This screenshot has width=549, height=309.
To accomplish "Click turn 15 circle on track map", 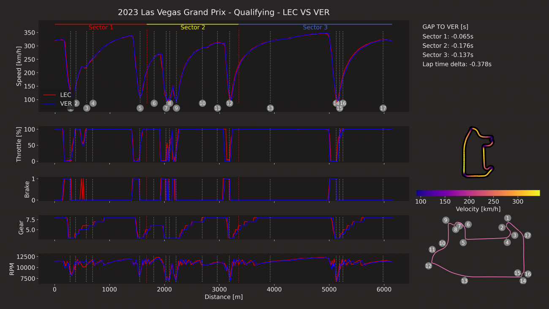I will (517, 273).
